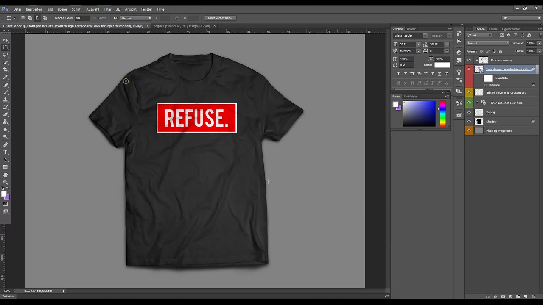This screenshot has width=543, height=305.
Task: Hide Change t-shirt color layer
Action: pos(469,103)
